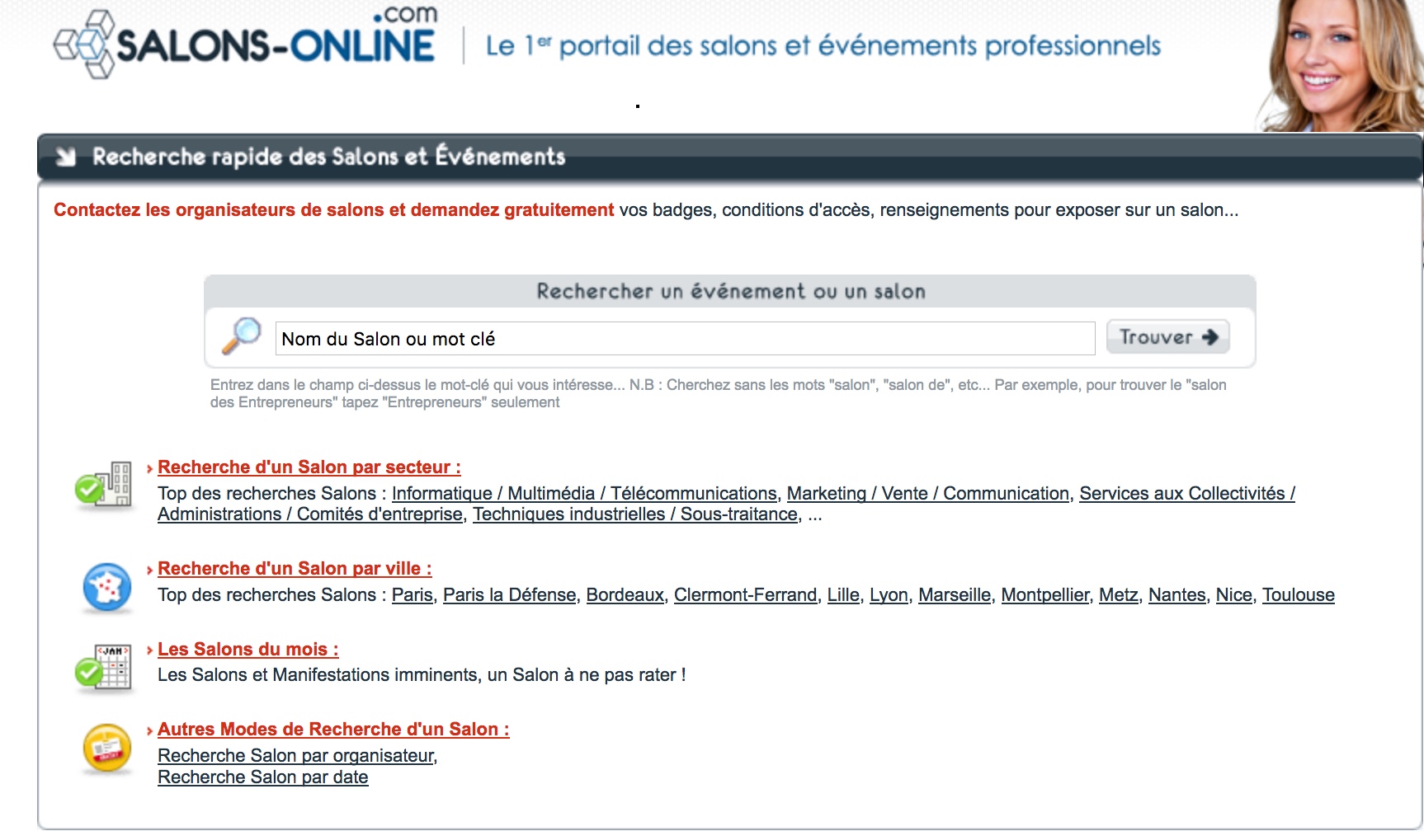Click the building sector search icon

103,485
